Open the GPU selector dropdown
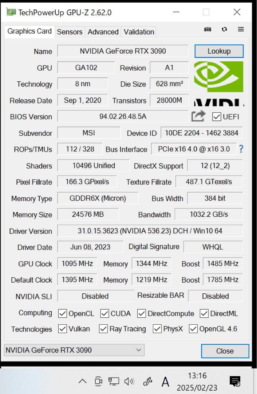 74,350
